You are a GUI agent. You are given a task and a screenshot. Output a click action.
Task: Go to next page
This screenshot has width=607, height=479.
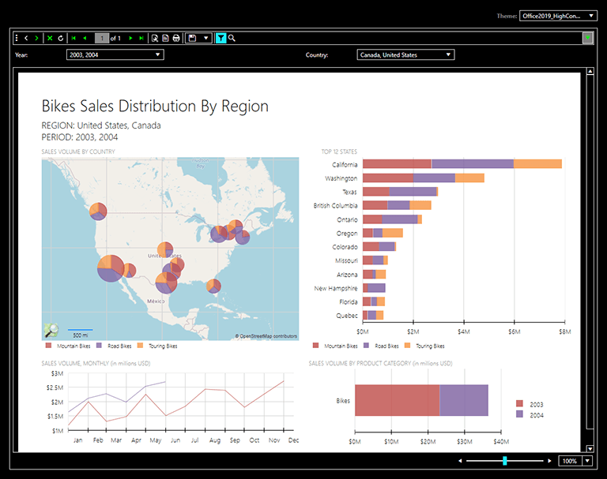tap(130, 38)
